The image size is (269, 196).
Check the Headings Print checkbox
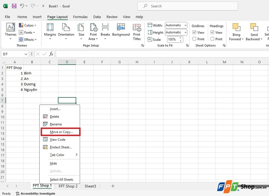(212, 39)
